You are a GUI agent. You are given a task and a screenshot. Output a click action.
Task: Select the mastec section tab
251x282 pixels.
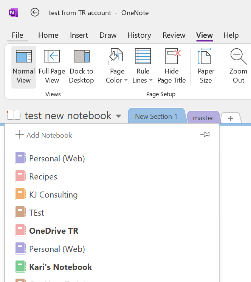click(203, 118)
